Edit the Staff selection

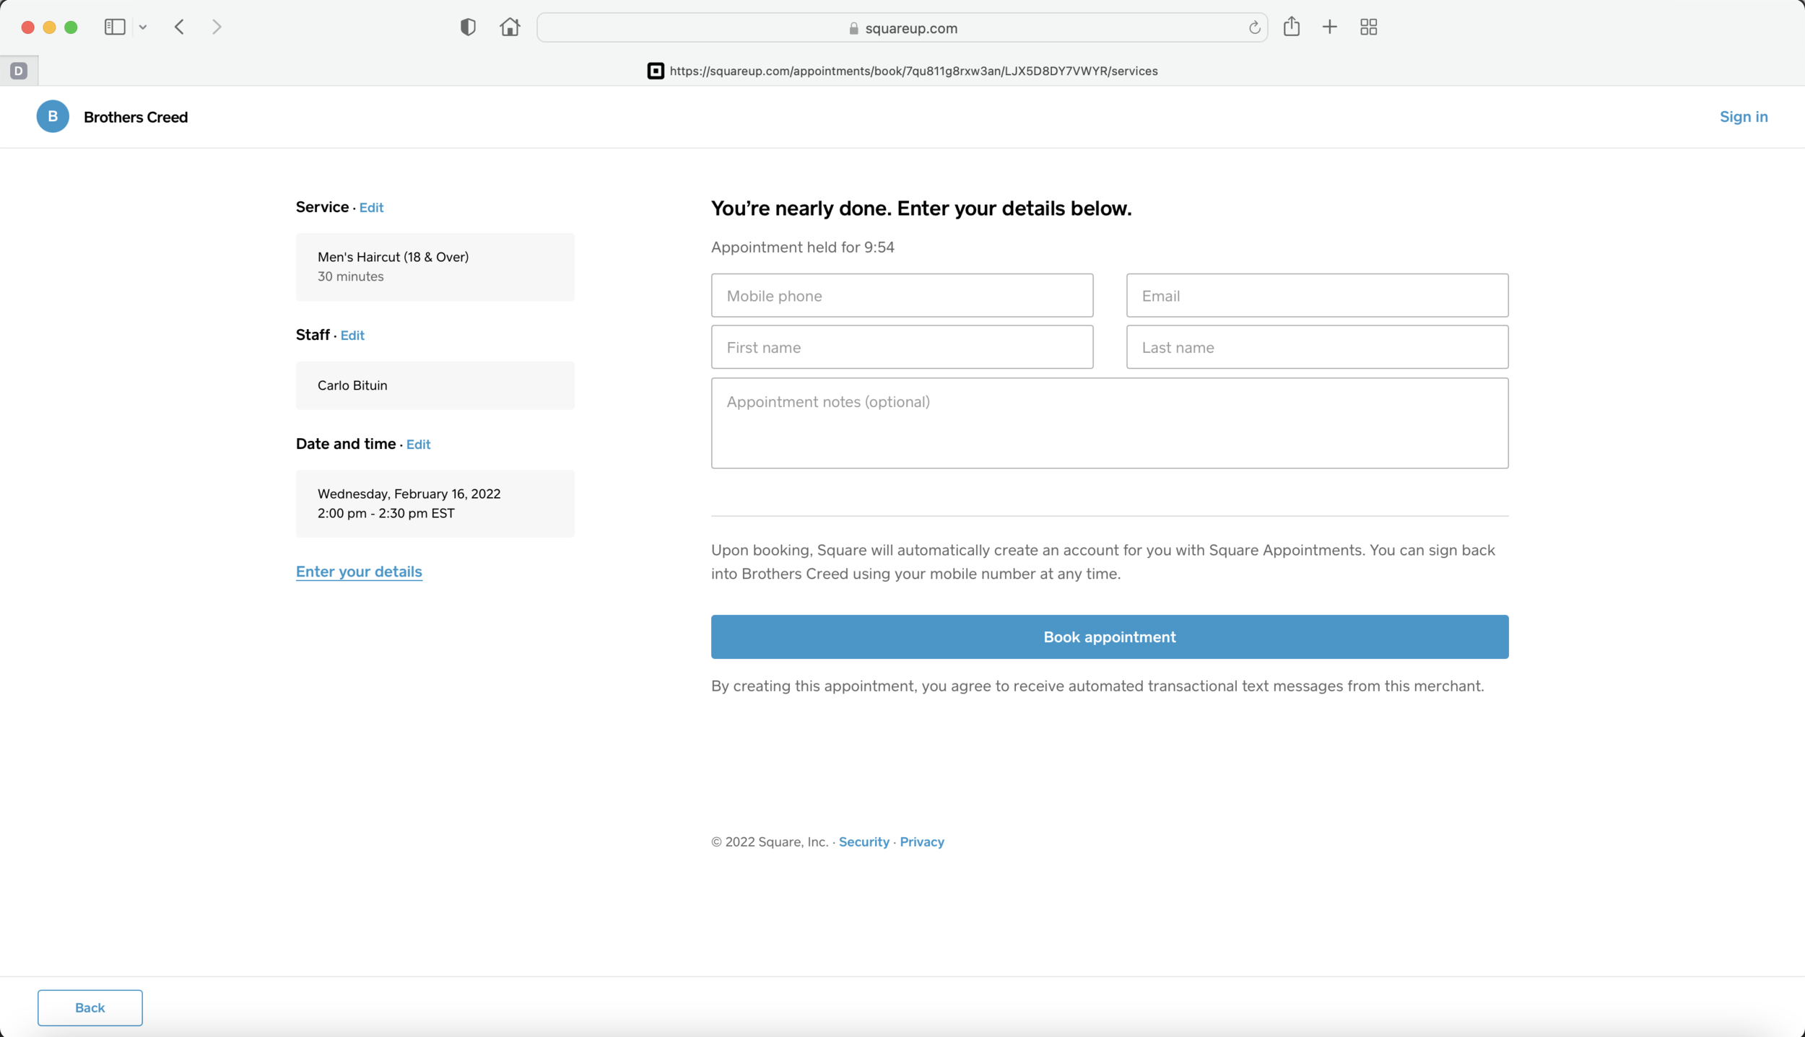pyautogui.click(x=352, y=336)
